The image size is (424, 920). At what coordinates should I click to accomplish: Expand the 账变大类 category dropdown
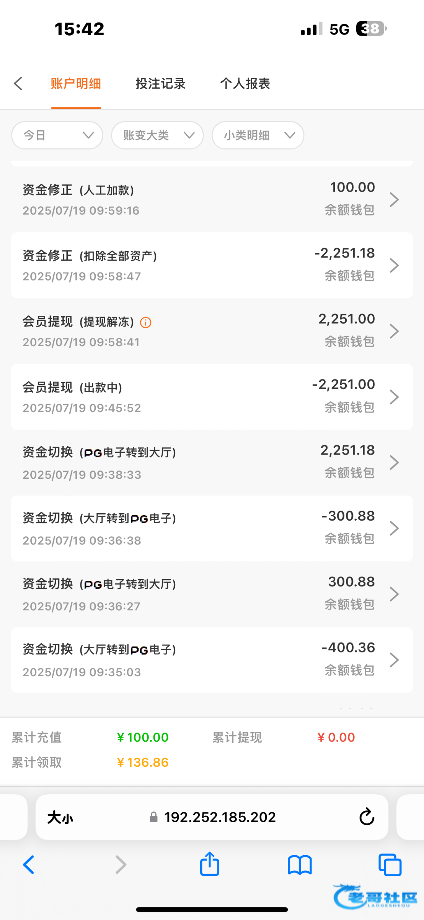[157, 135]
